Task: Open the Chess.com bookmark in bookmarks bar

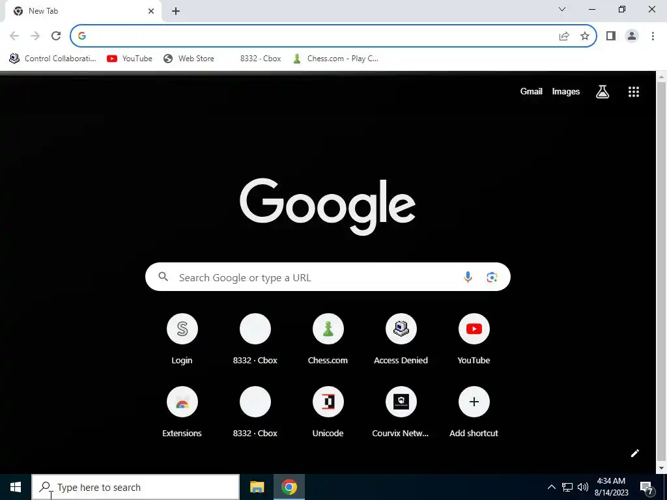Action: (335, 59)
